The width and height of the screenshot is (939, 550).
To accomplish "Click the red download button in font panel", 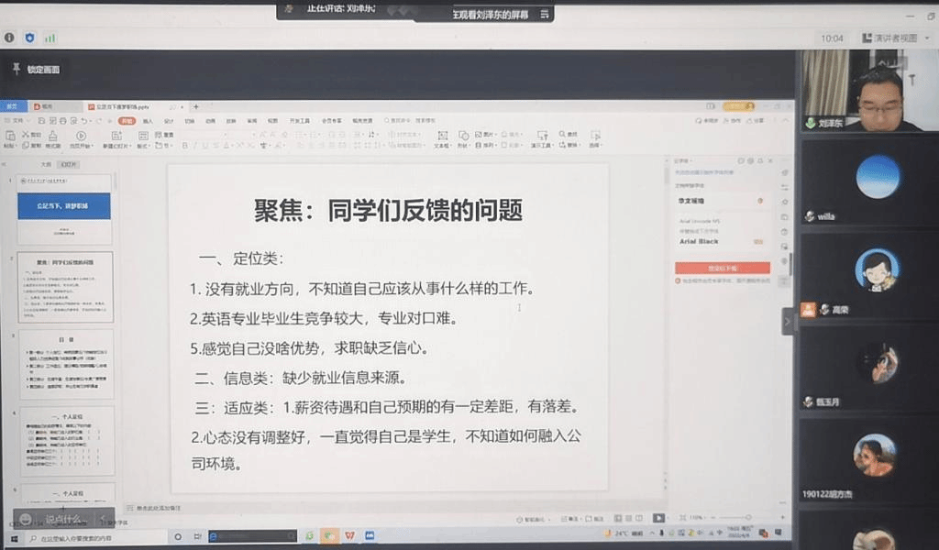I will 722,268.
